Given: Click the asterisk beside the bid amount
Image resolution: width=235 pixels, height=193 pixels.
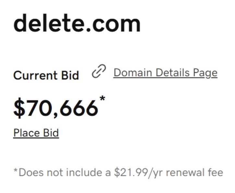Looking at the screenshot, I should 102,99.
